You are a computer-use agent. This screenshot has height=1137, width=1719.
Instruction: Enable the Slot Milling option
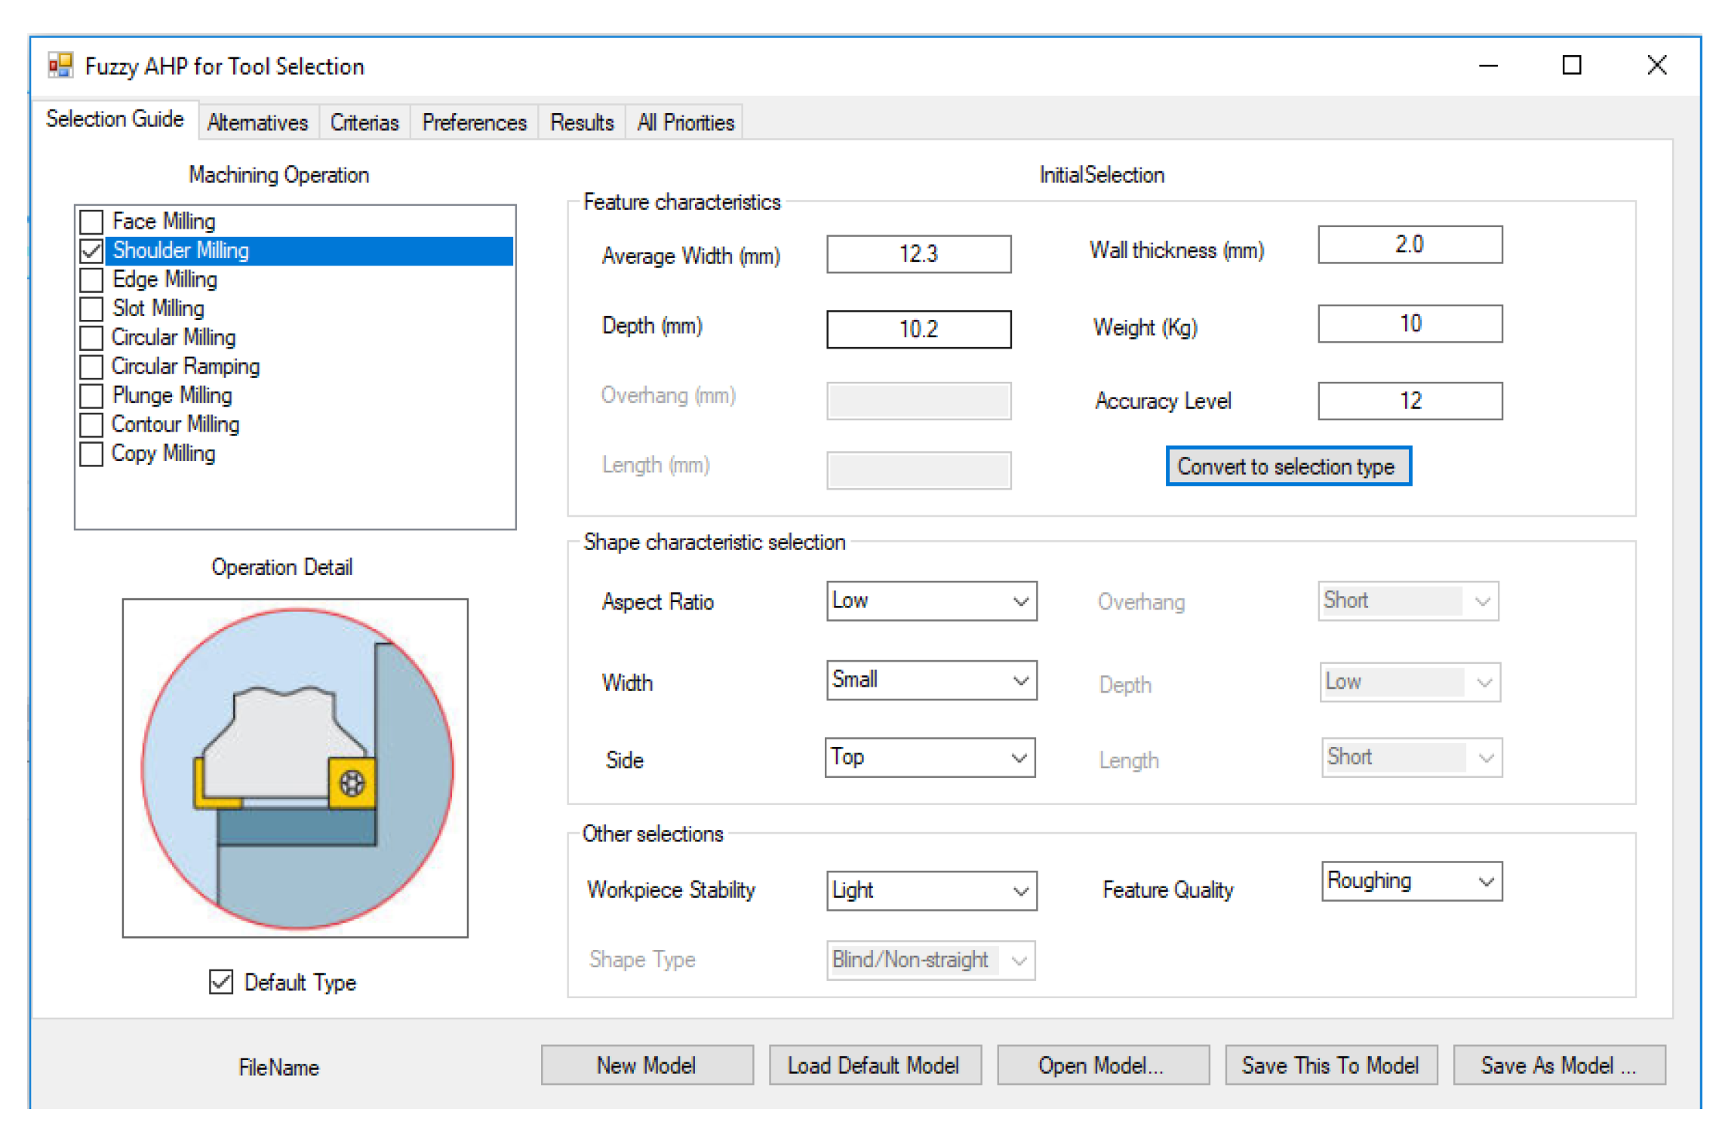(92, 309)
